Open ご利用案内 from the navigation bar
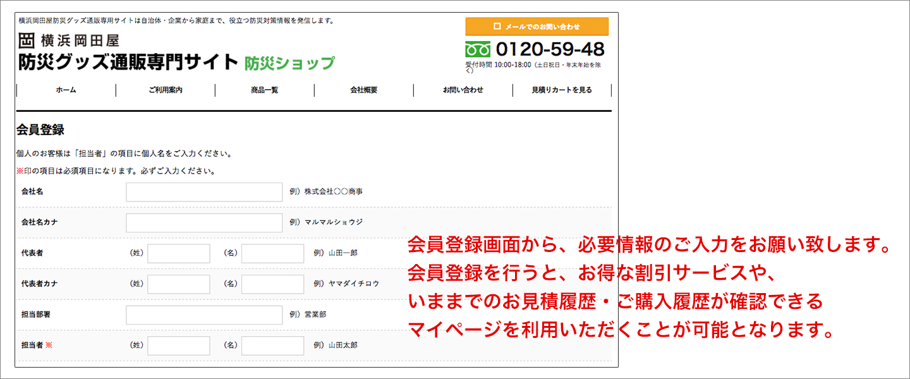This screenshot has width=910, height=379. 166,90
